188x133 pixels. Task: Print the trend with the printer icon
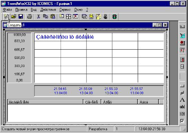pos(29,17)
